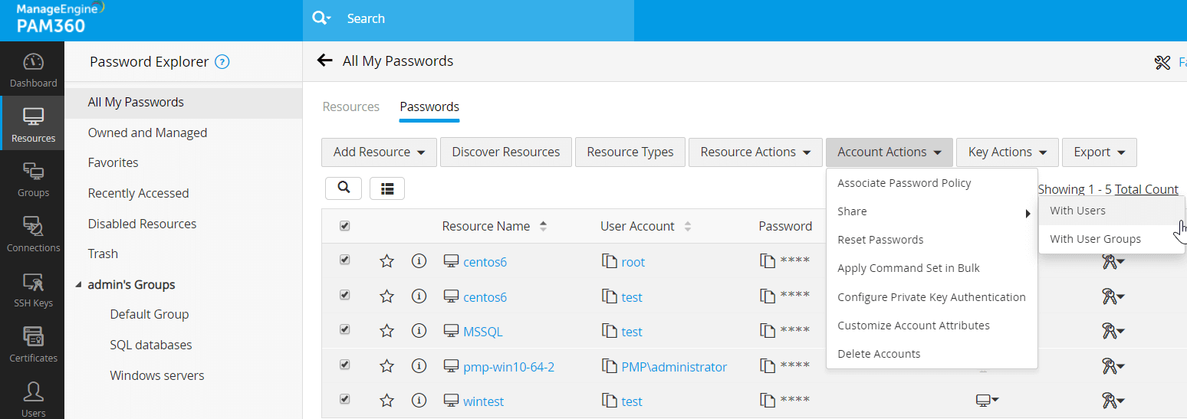Mark the MSSQL row as favorite

(x=386, y=332)
